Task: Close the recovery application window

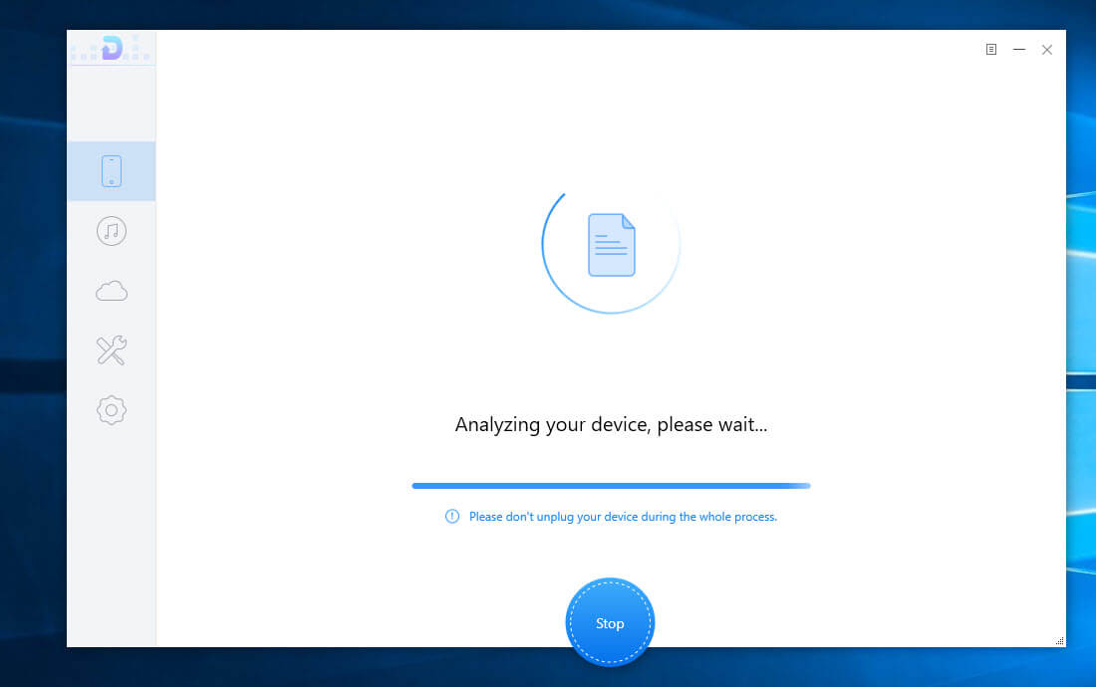Action: [1047, 49]
